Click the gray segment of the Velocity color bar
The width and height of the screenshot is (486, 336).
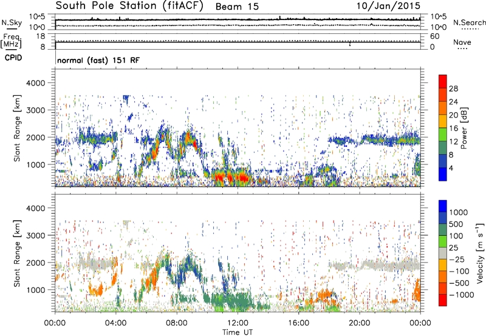(443, 253)
